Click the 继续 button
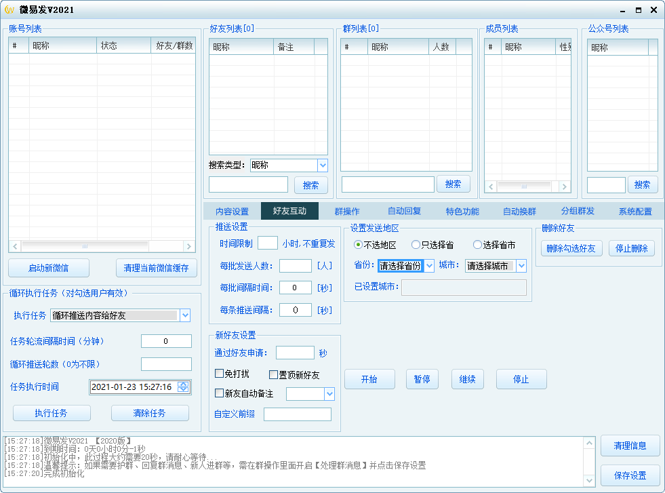 coord(467,379)
